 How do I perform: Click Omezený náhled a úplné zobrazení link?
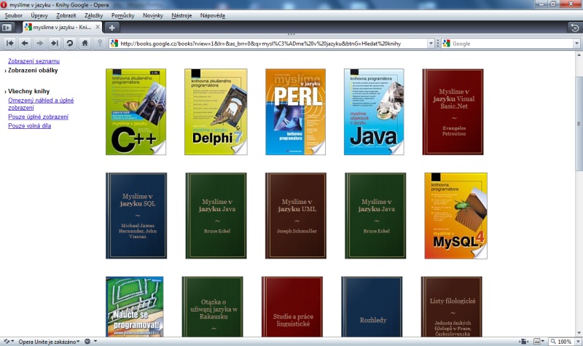pyautogui.click(x=41, y=104)
